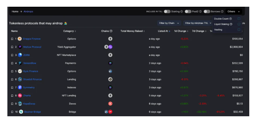Tick the Liquid Staking checkbox
Viewport: 257px width, 123px height.
[239, 24]
